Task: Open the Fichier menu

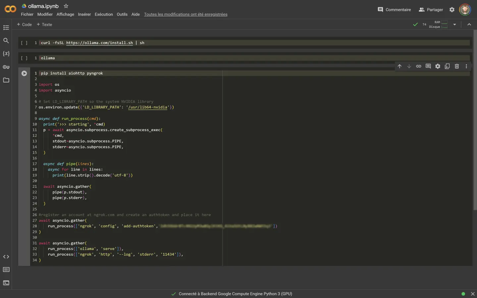Action: click(x=27, y=14)
